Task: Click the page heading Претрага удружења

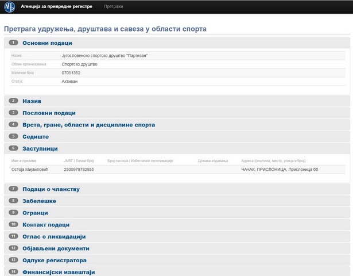Action: [x=105, y=29]
